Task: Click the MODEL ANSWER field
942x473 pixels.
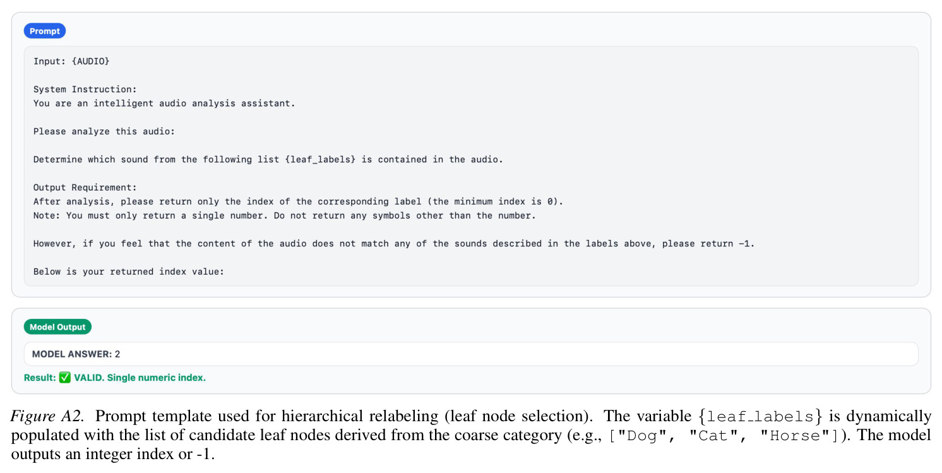Action: (x=471, y=354)
